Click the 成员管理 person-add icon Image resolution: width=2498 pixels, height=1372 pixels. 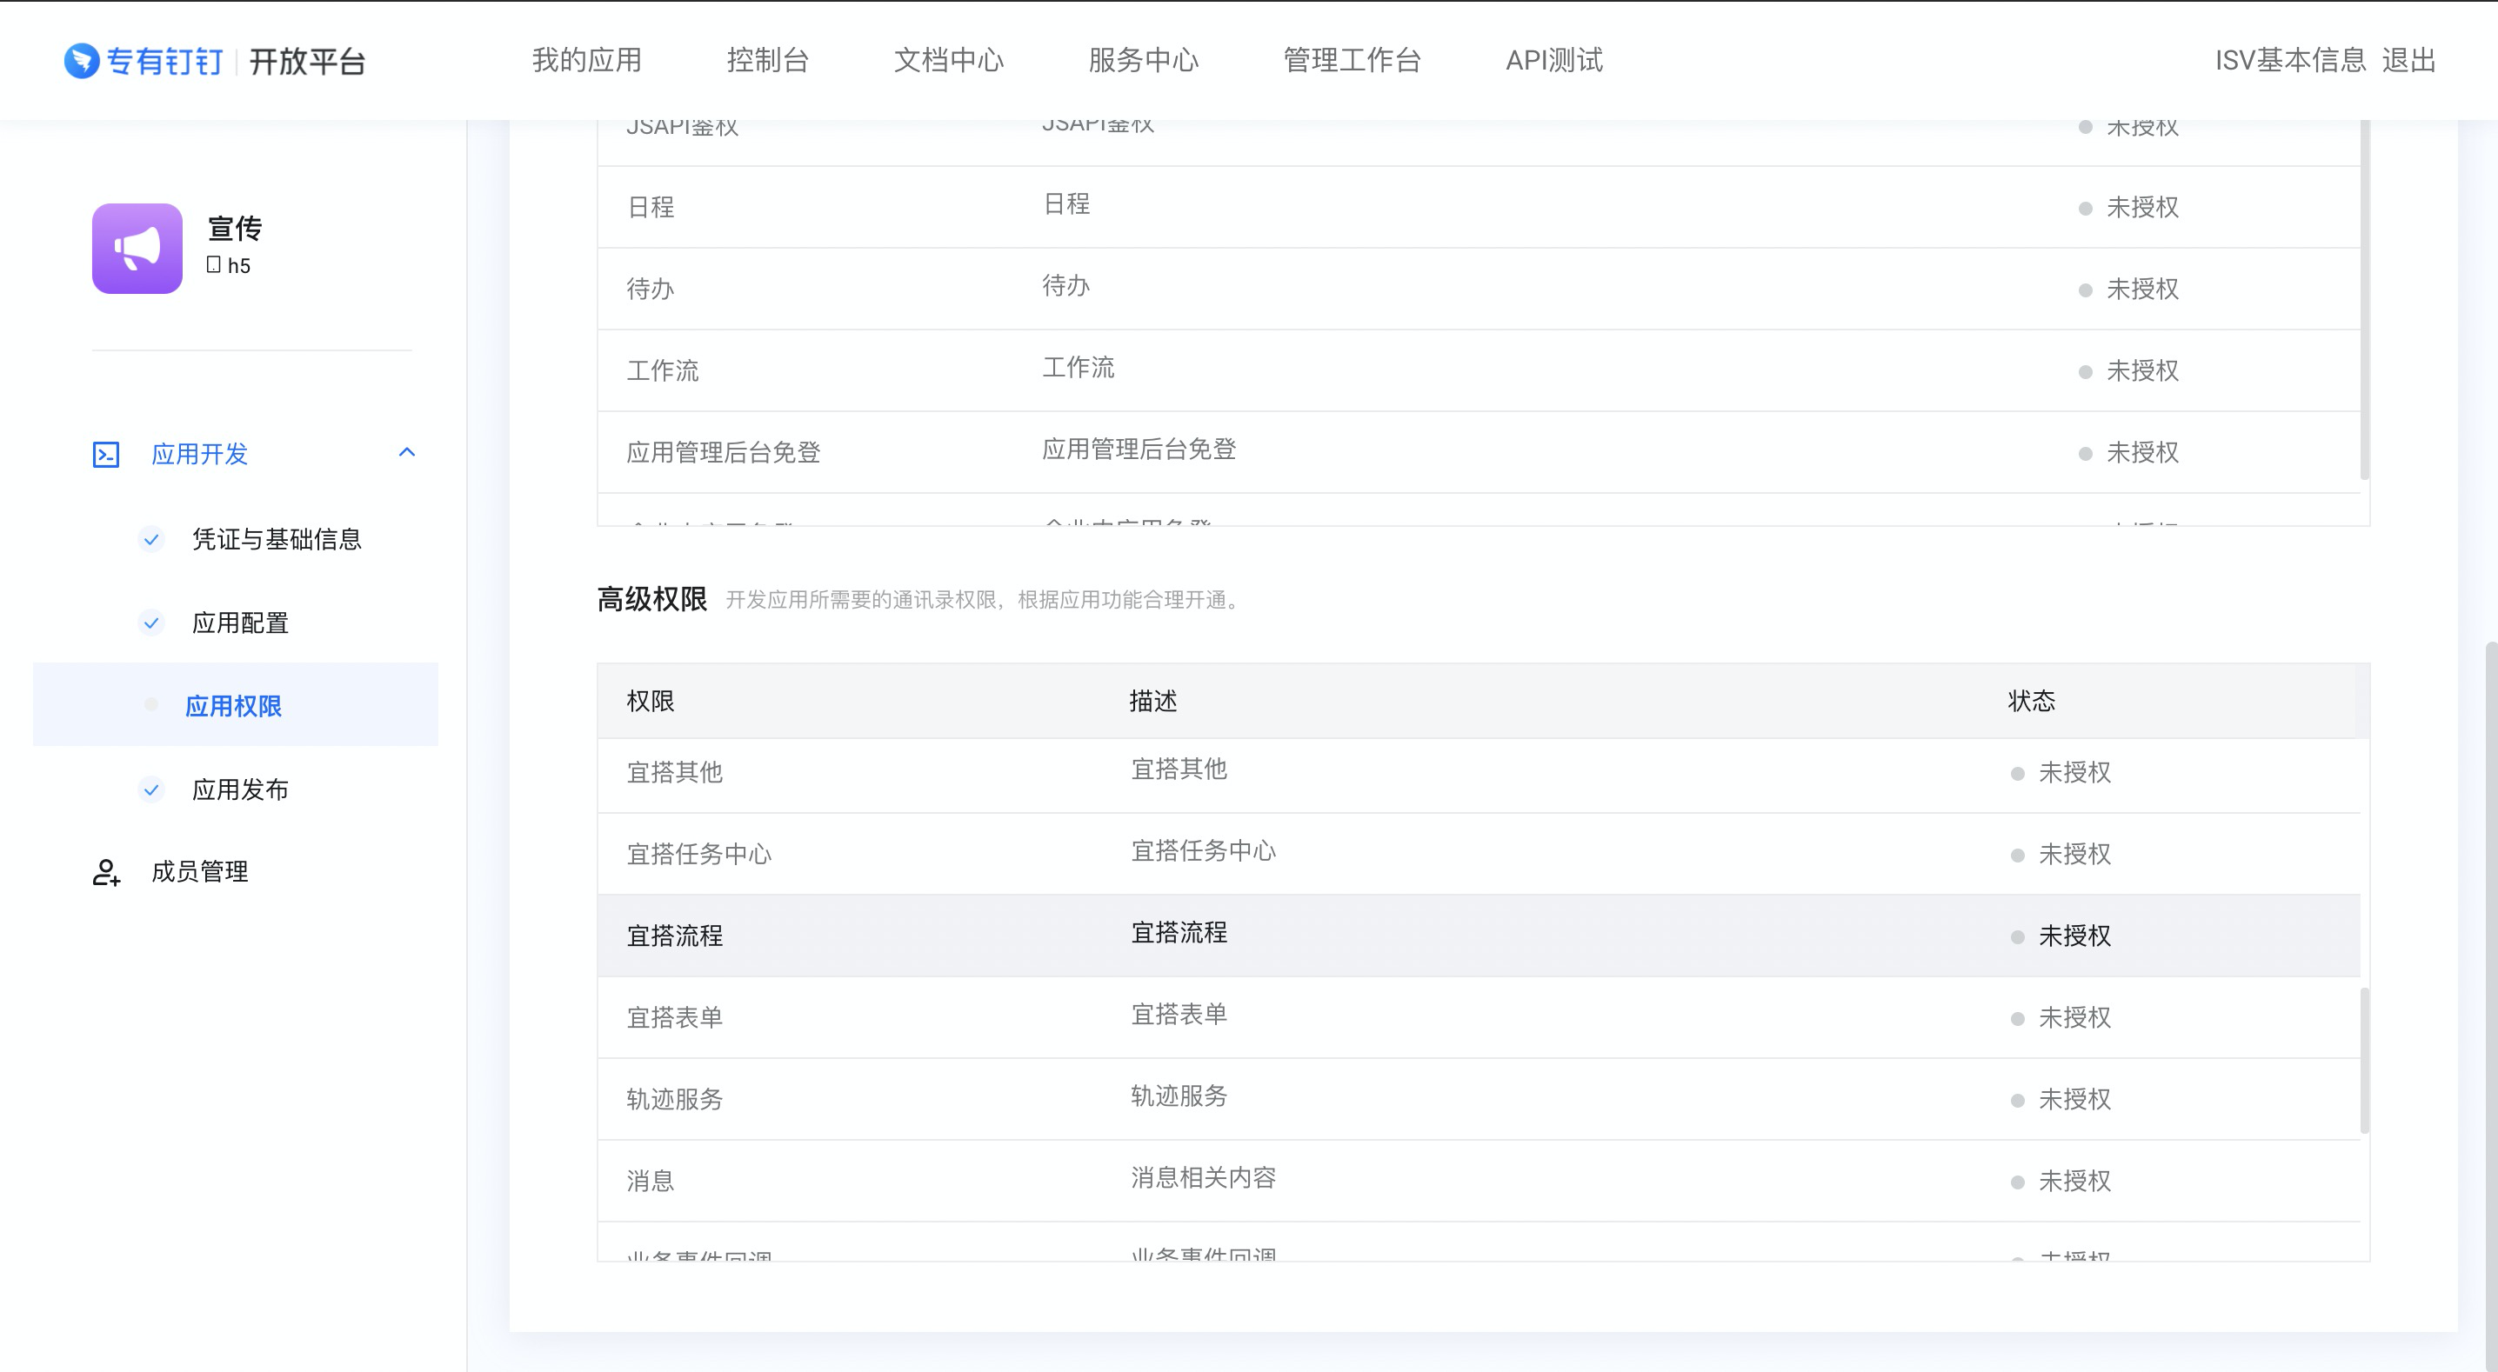106,872
